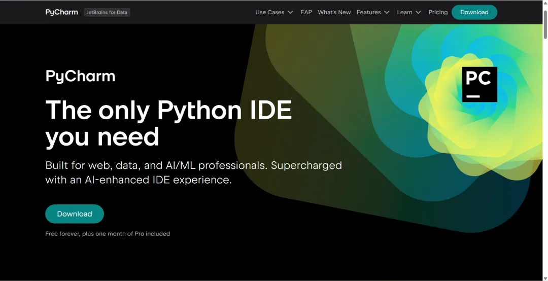548x281 pixels.
Task: Expand the Use Cases menu
Action: [274, 12]
